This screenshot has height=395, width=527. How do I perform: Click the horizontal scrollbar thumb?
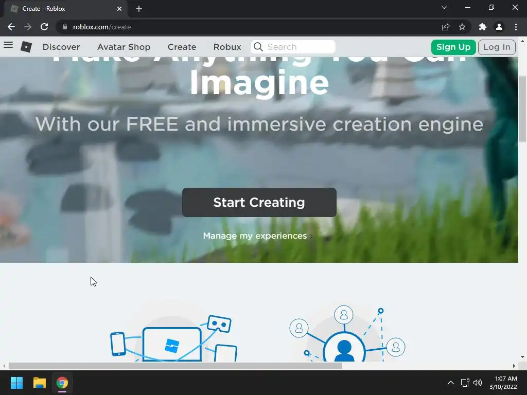point(175,366)
